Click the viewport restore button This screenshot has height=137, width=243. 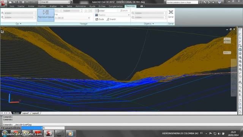click(230, 29)
